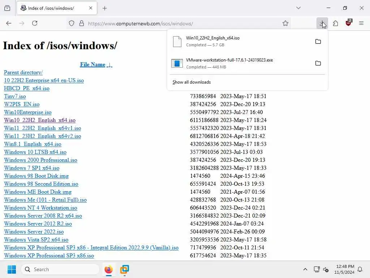Click the taskbar Search box
Screen dimensions: 370x278
tap(60, 269)
